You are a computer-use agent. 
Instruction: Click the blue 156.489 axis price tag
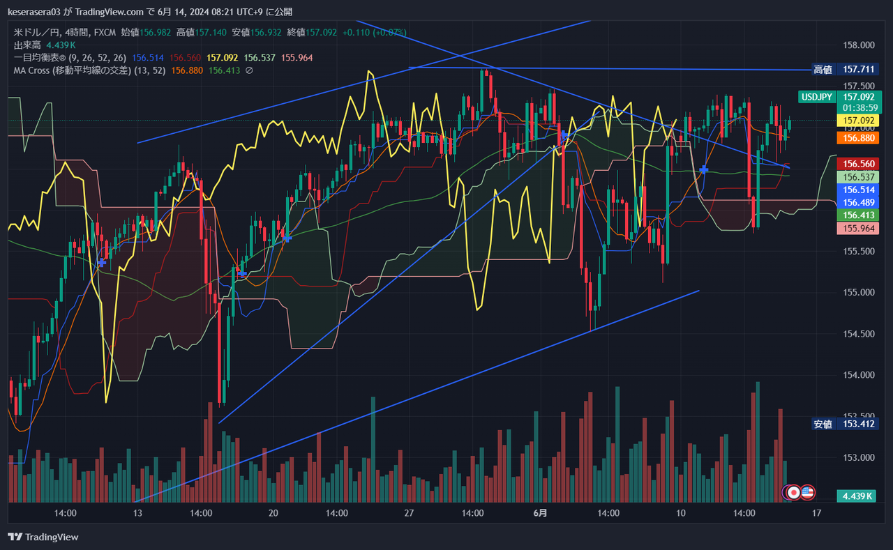859,202
